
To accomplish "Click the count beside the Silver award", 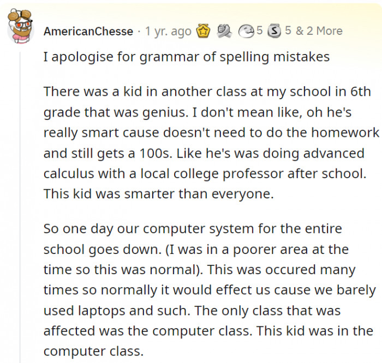I will tap(288, 31).
